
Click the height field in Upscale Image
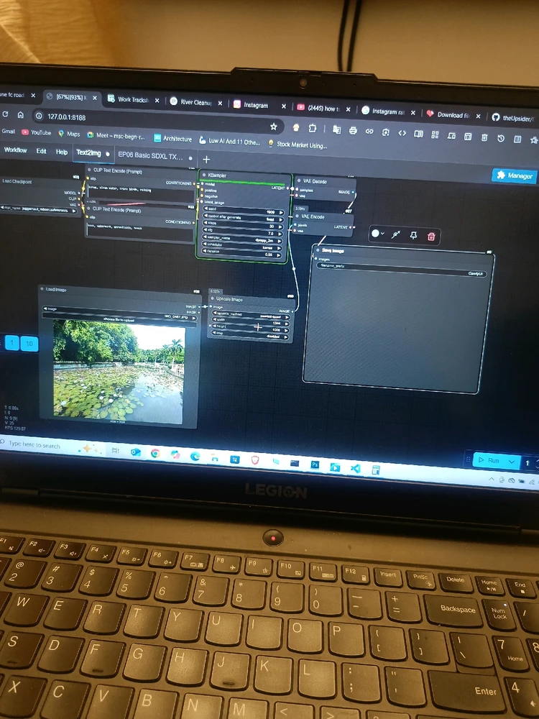click(x=250, y=329)
